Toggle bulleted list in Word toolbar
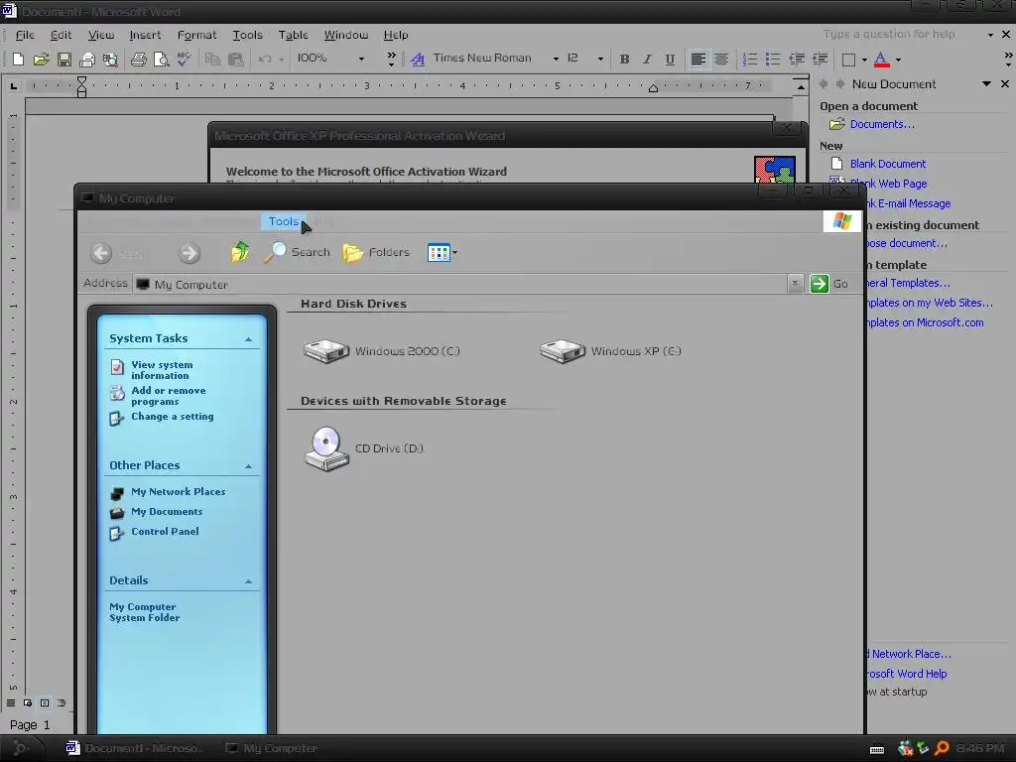 772,60
